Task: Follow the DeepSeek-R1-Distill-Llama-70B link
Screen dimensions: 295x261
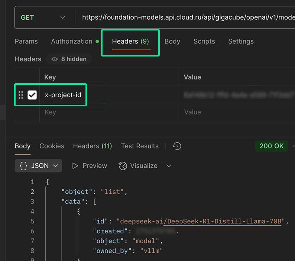Action: 223,221
